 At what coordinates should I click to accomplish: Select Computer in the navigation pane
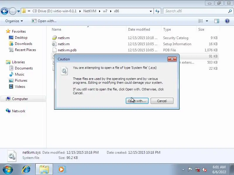tap(23, 99)
